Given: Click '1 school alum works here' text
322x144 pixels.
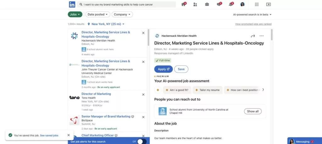Looking at the screenshot, I should click(x=99, y=82).
